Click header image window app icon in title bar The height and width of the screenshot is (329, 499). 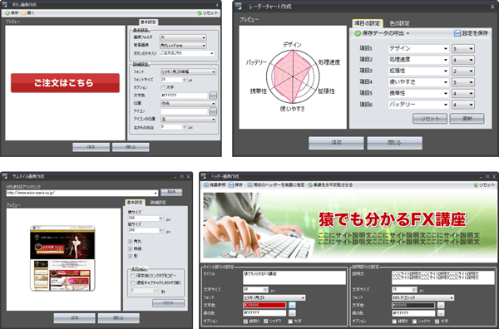coord(204,176)
